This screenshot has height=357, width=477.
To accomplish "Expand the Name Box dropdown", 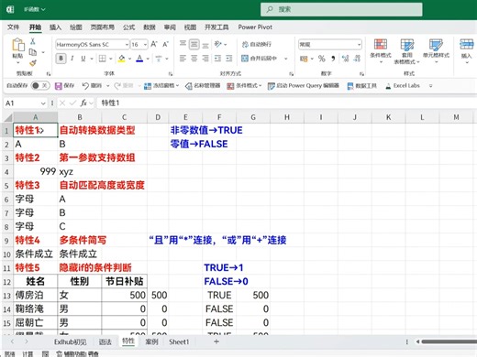I will (x=43, y=103).
